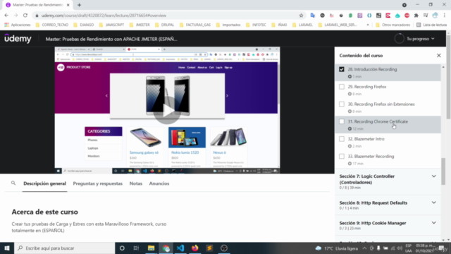Viewport: 451px width, 254px height.
Task: Open Firefox from taskbar
Action: 195,248
